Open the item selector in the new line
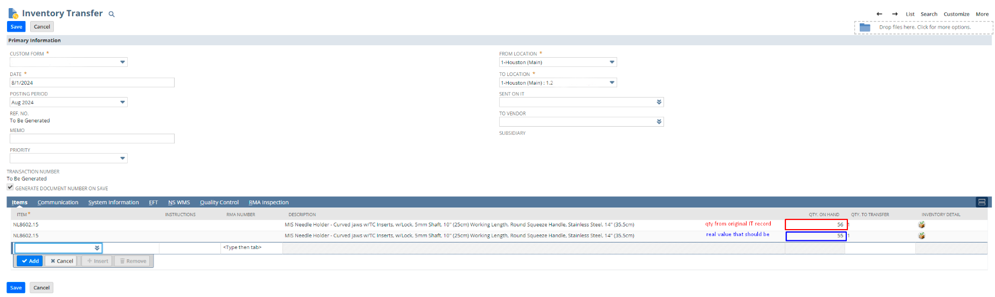This screenshot has width=995, height=297. coord(97,248)
